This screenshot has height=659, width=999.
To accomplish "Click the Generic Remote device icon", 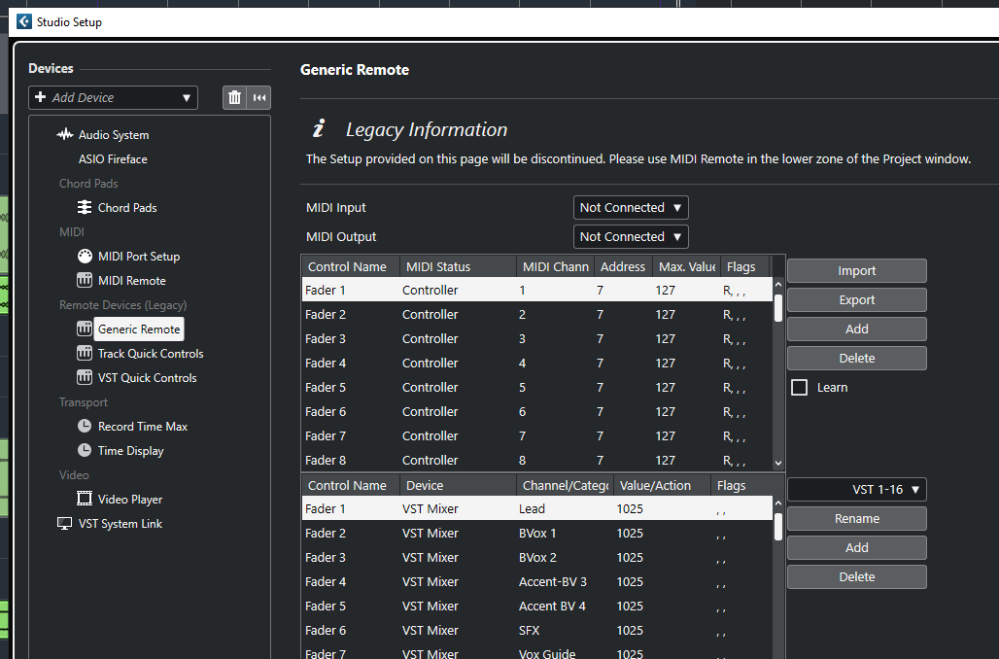I will click(x=85, y=329).
